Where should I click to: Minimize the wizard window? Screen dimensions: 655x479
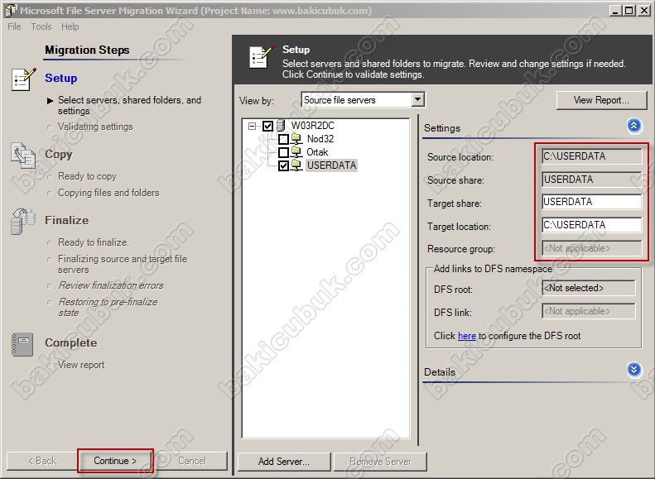614,11
